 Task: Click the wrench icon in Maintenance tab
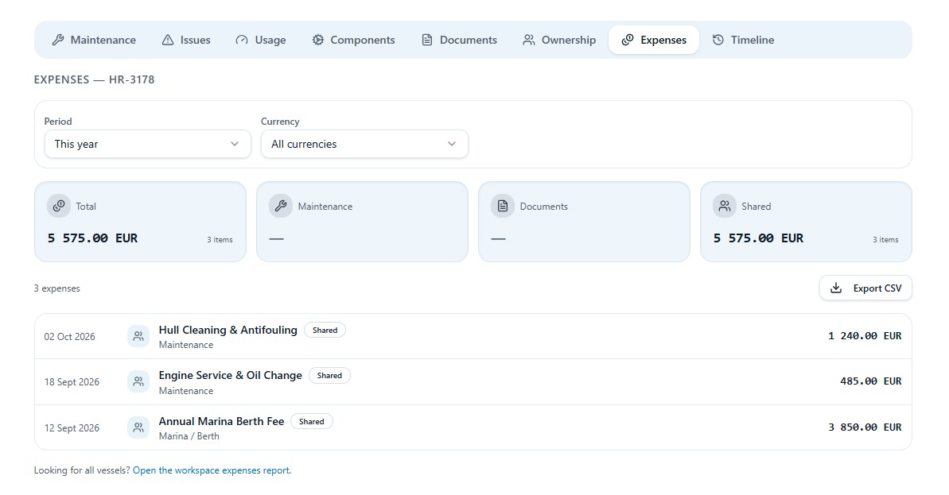pyautogui.click(x=58, y=40)
